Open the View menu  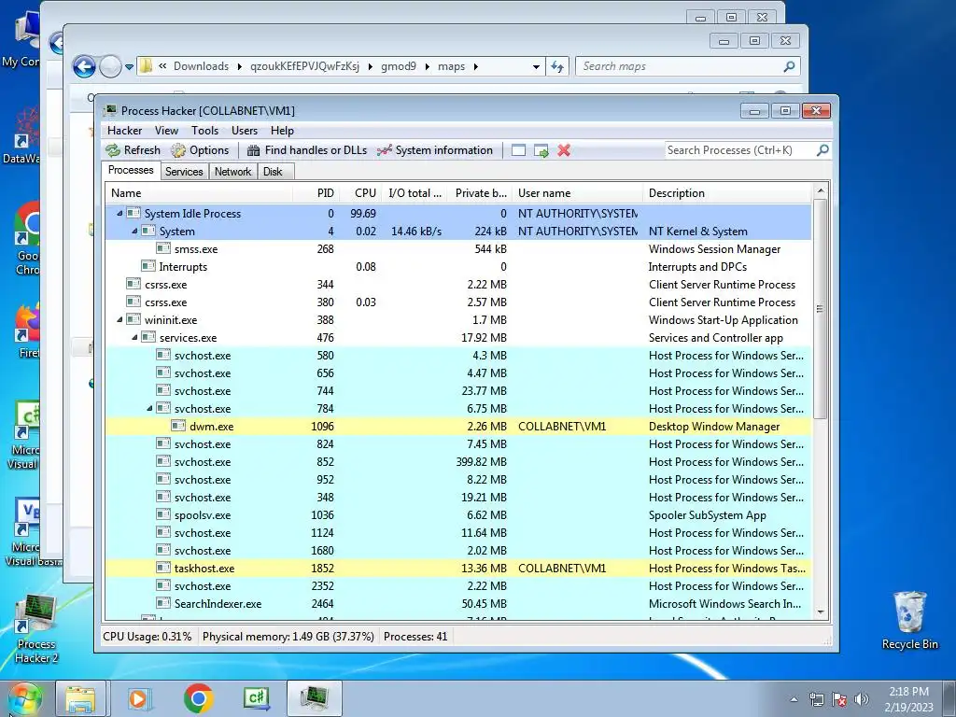pos(166,131)
